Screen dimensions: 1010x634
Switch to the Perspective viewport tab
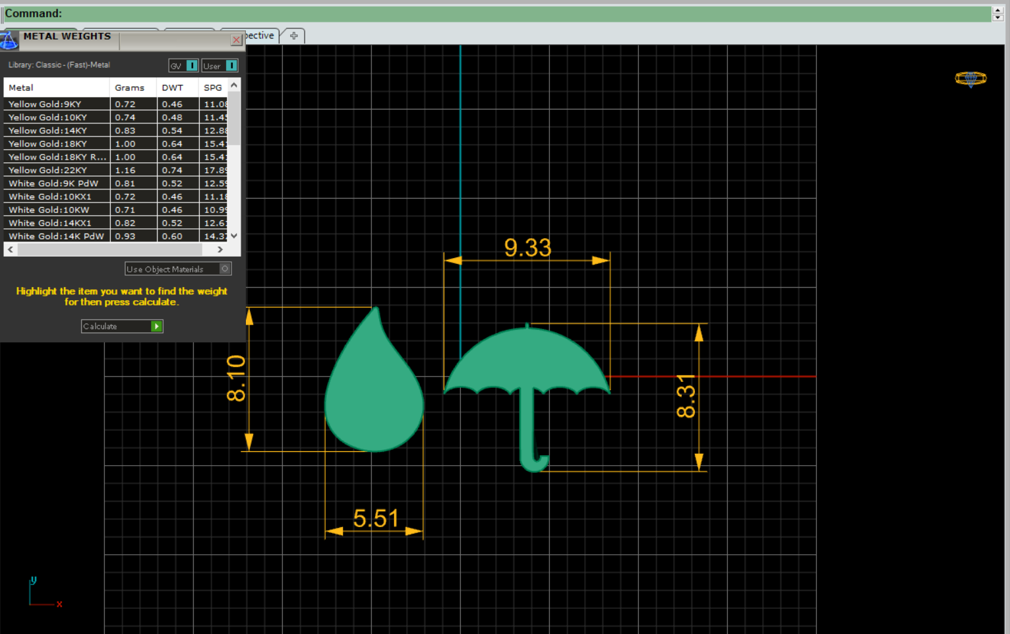[x=260, y=36]
